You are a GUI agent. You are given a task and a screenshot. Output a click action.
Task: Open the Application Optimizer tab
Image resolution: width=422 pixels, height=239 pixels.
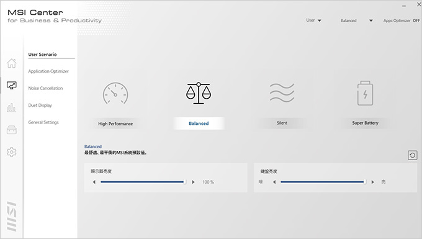pos(48,71)
